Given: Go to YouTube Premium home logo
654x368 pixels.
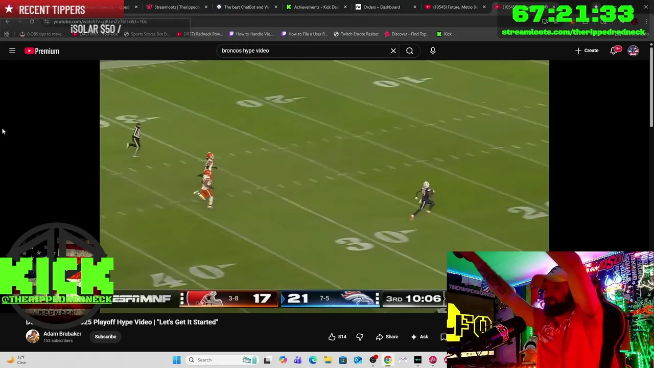Looking at the screenshot, I should point(42,51).
